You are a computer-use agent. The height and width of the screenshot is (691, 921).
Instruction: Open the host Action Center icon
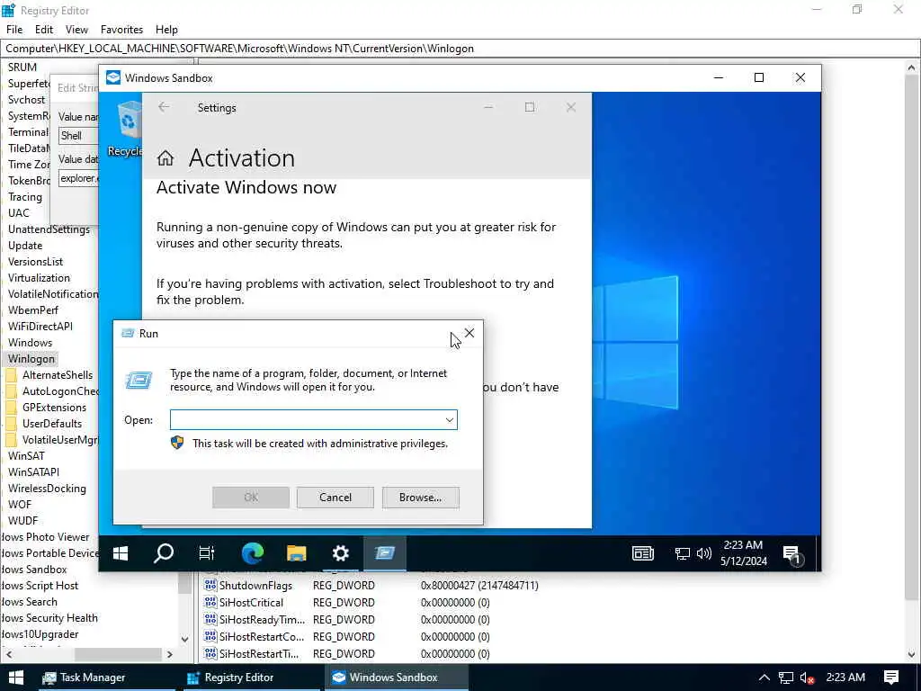891,678
